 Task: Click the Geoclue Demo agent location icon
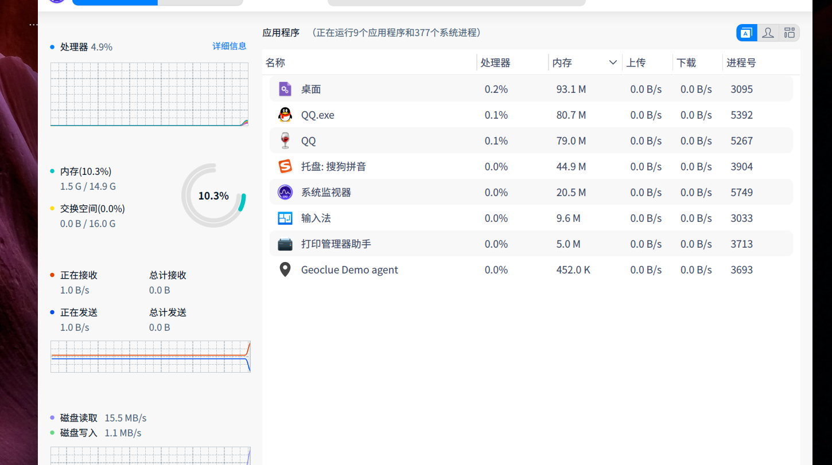point(285,269)
